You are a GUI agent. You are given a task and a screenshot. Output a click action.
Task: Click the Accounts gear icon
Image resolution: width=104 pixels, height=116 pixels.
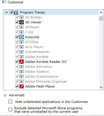point(22,37)
